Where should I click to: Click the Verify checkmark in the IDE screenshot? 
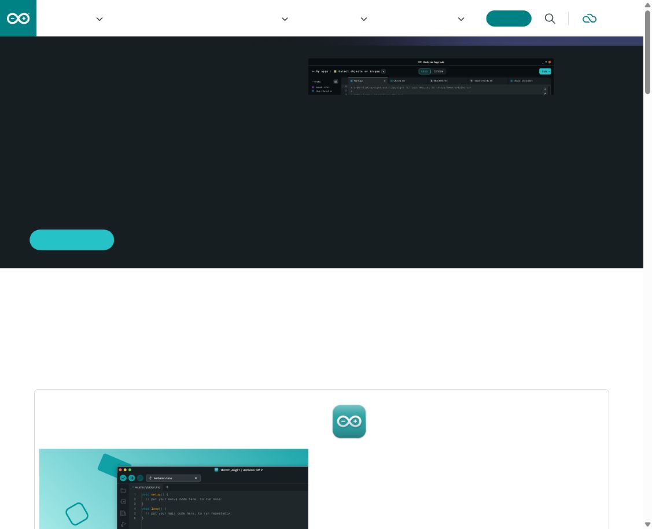(123, 478)
